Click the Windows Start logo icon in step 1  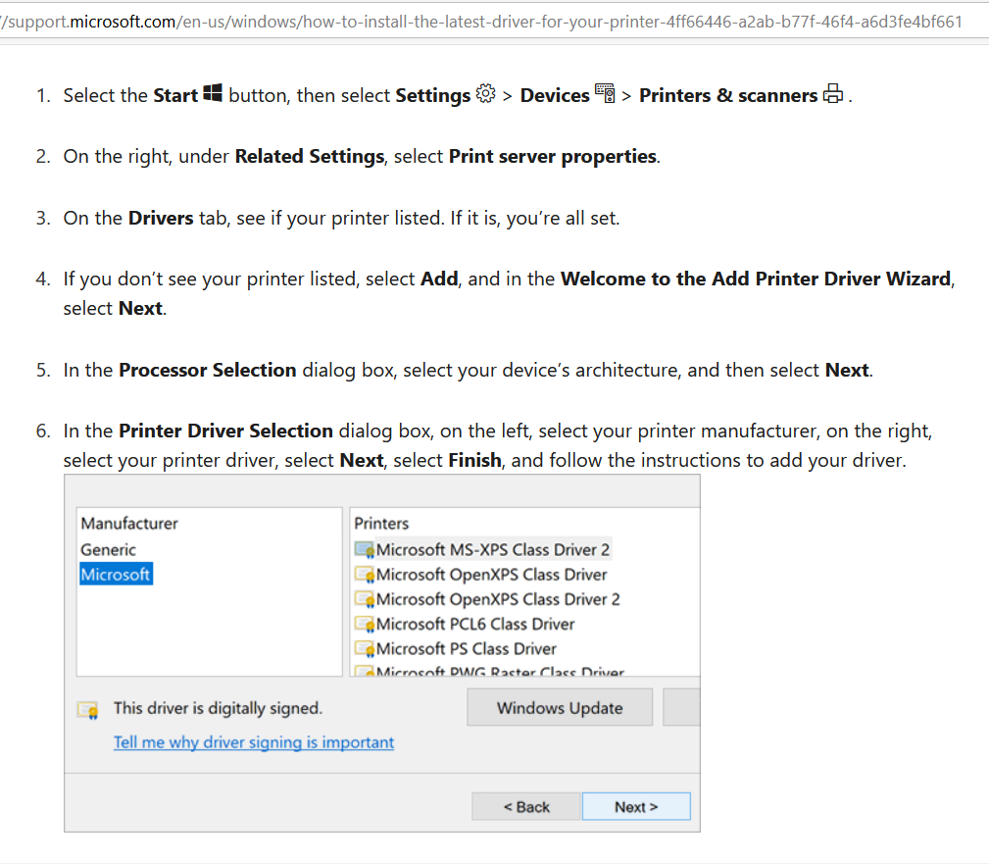pyautogui.click(x=214, y=94)
